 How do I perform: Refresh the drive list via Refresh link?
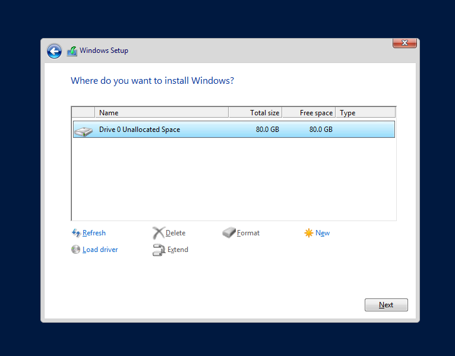click(94, 233)
